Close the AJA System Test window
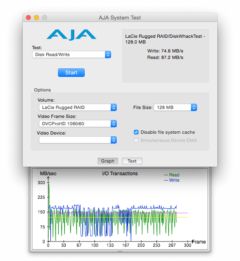Viewport: 240px width, 261px height. click(28, 17)
